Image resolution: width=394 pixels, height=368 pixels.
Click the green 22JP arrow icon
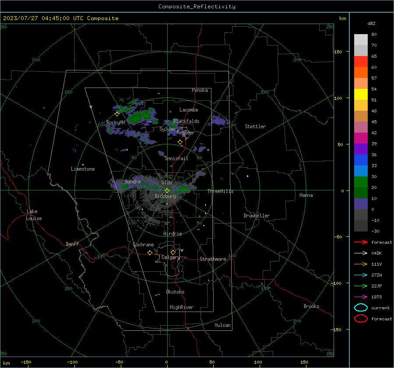point(361,286)
